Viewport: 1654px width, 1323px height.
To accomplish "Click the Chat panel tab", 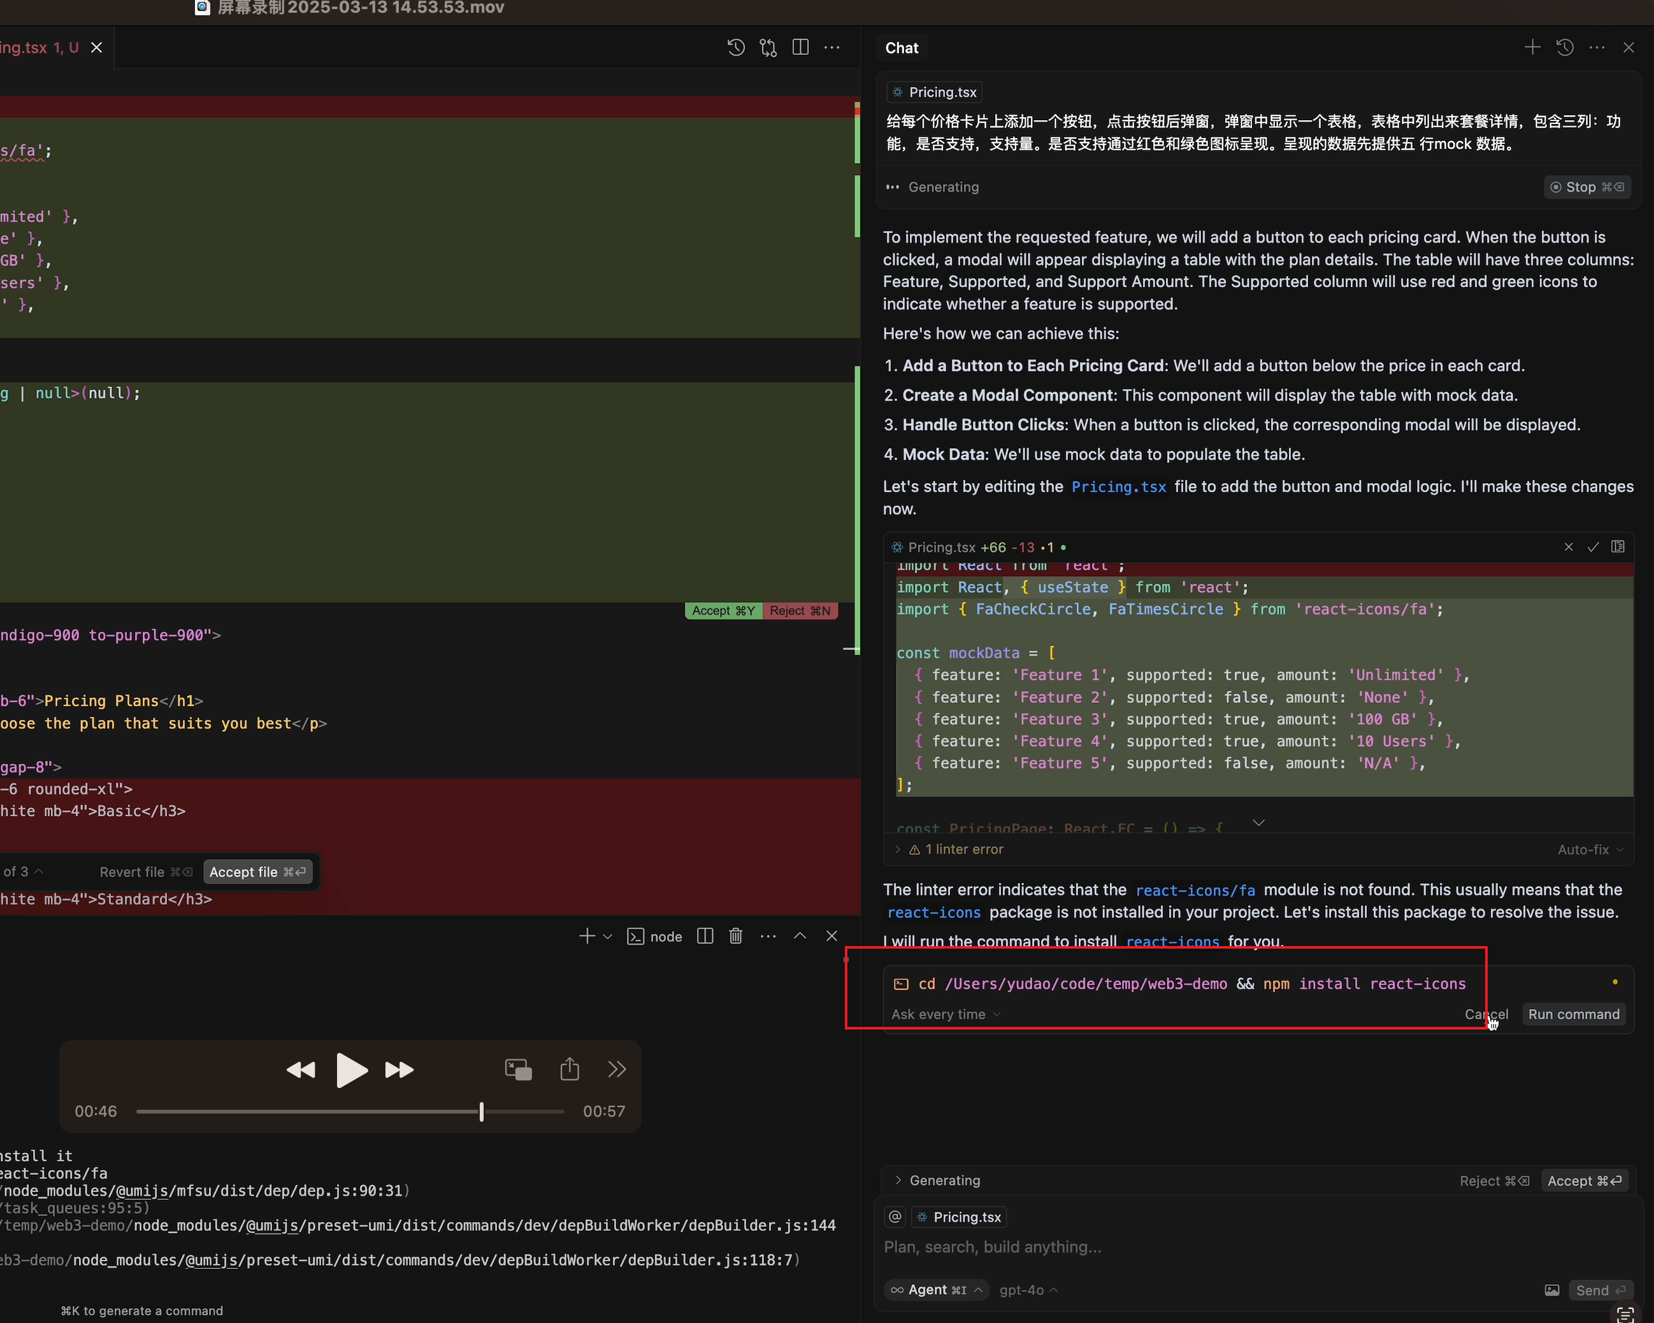I will (x=902, y=48).
